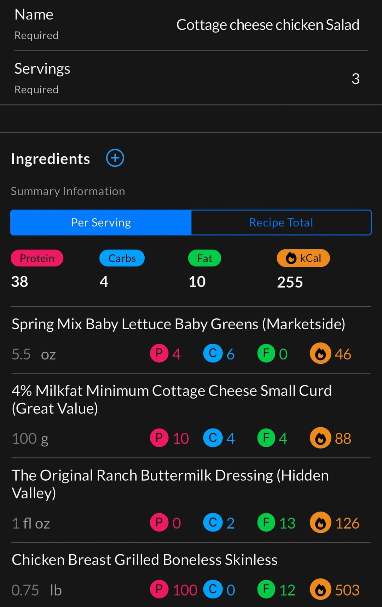Open the Cottage Cheese Small Curd ingredient
Screen dimensions: 382x607
[172, 399]
